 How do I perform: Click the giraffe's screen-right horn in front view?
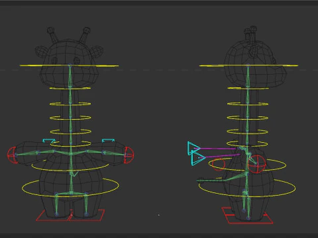pyautogui.click(x=85, y=35)
